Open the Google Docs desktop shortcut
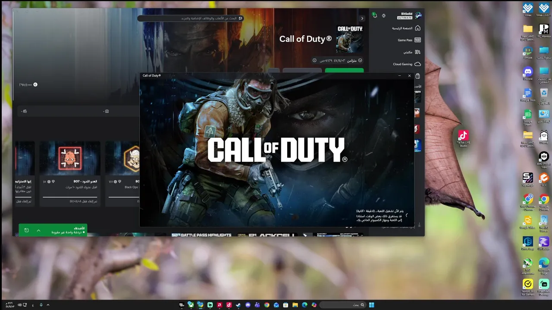The width and height of the screenshot is (552, 310). 528,95
